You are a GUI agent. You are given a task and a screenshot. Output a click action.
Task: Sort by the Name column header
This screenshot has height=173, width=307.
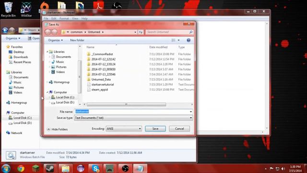[x=91, y=47]
